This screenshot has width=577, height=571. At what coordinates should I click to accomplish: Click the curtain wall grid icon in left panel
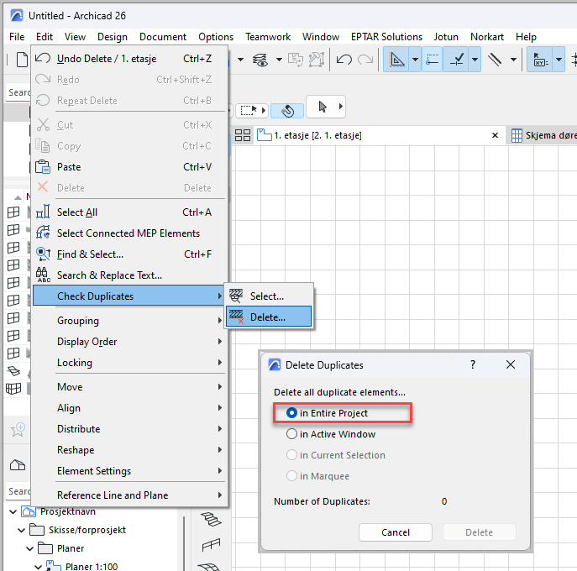pos(13,389)
